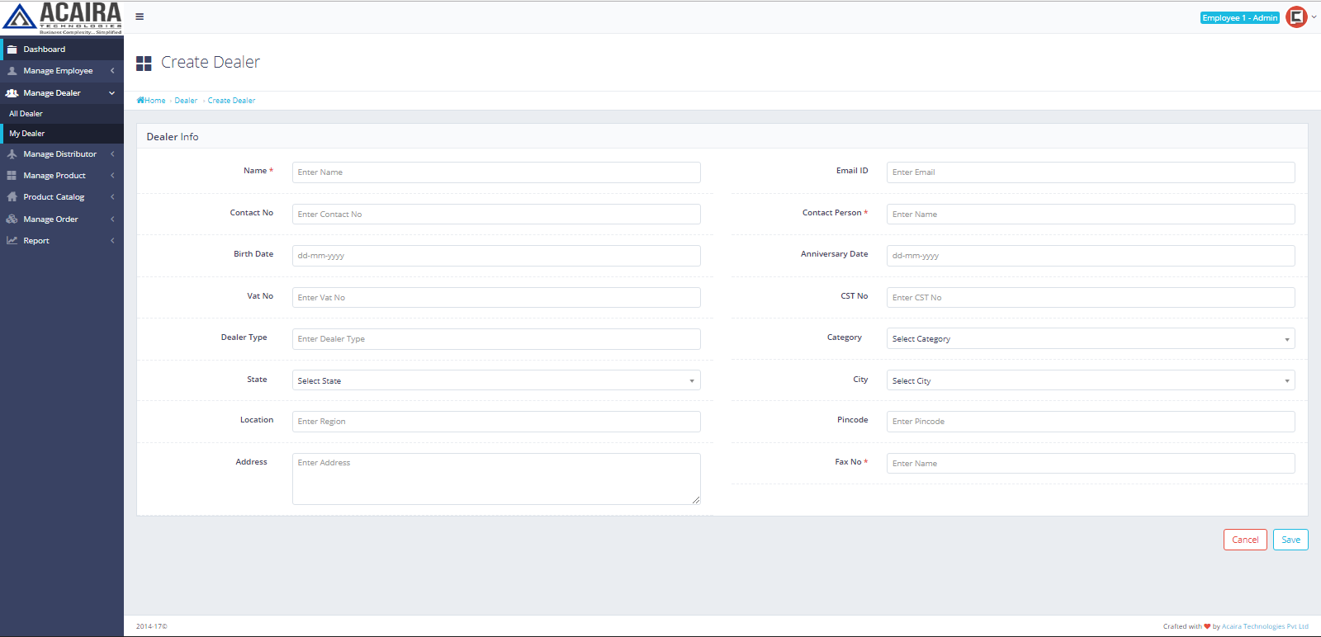The image size is (1321, 637).
Task: Click the Manage Employee person icon
Action: [12, 71]
